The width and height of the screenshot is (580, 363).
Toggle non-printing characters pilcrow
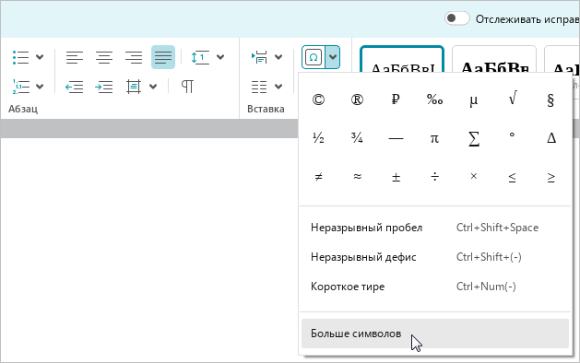[187, 87]
